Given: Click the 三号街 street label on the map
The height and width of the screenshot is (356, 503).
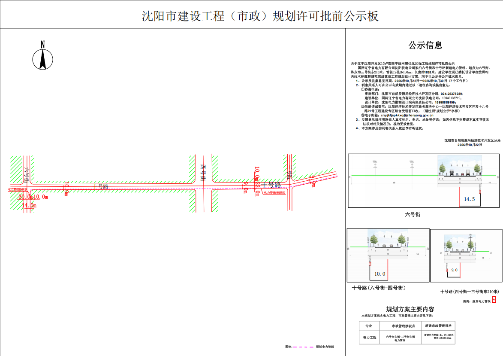Looking at the screenshot, I should tap(289, 172).
